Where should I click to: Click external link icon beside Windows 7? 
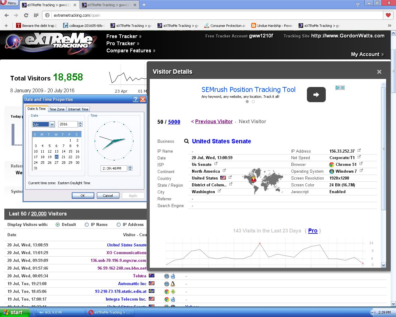tap(361, 171)
